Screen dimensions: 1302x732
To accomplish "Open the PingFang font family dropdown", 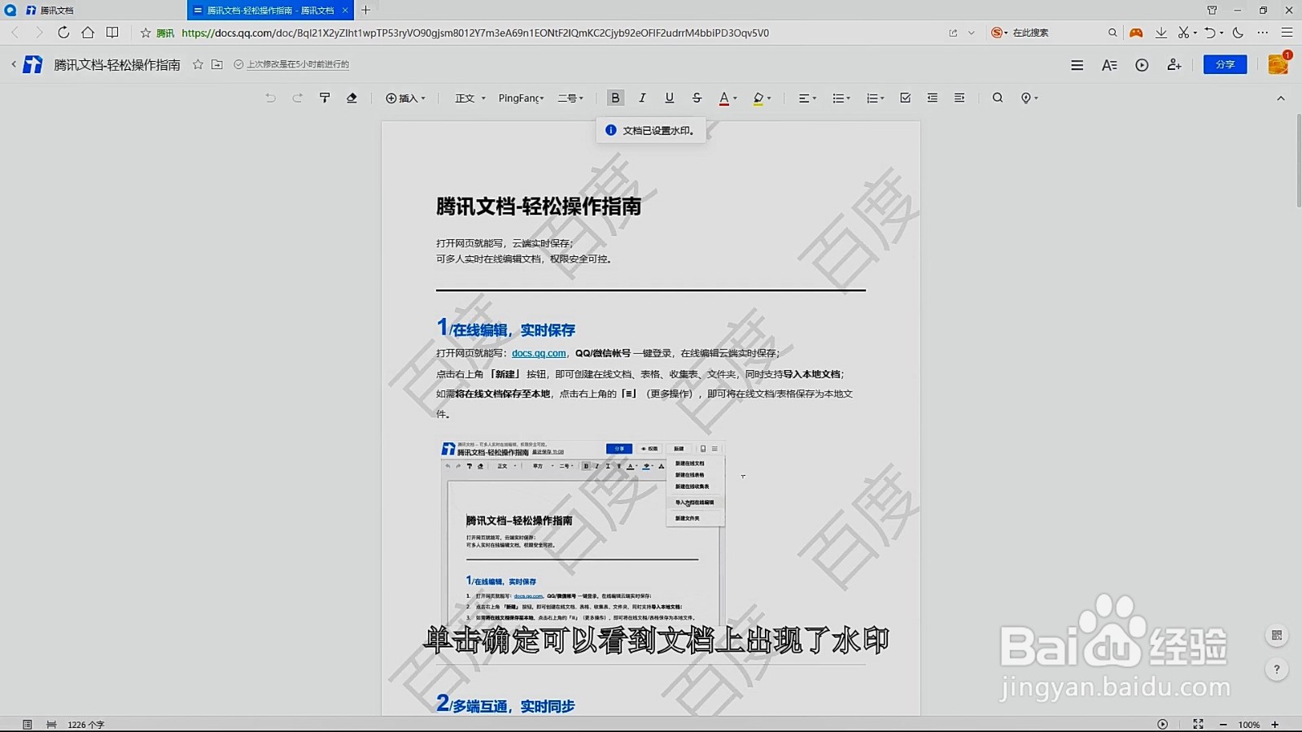I will tap(522, 98).
